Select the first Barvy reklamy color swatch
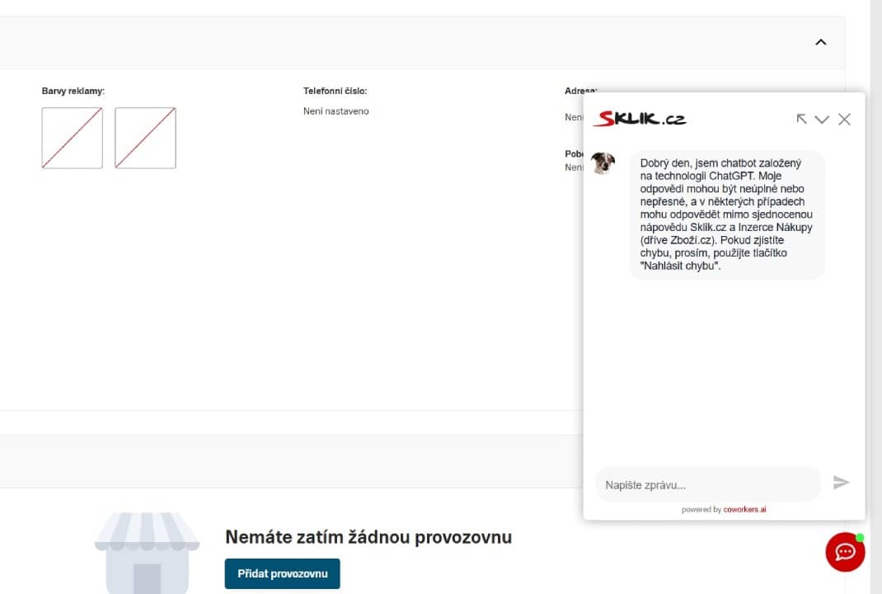Viewport: 882px width, 594px height. click(x=73, y=138)
